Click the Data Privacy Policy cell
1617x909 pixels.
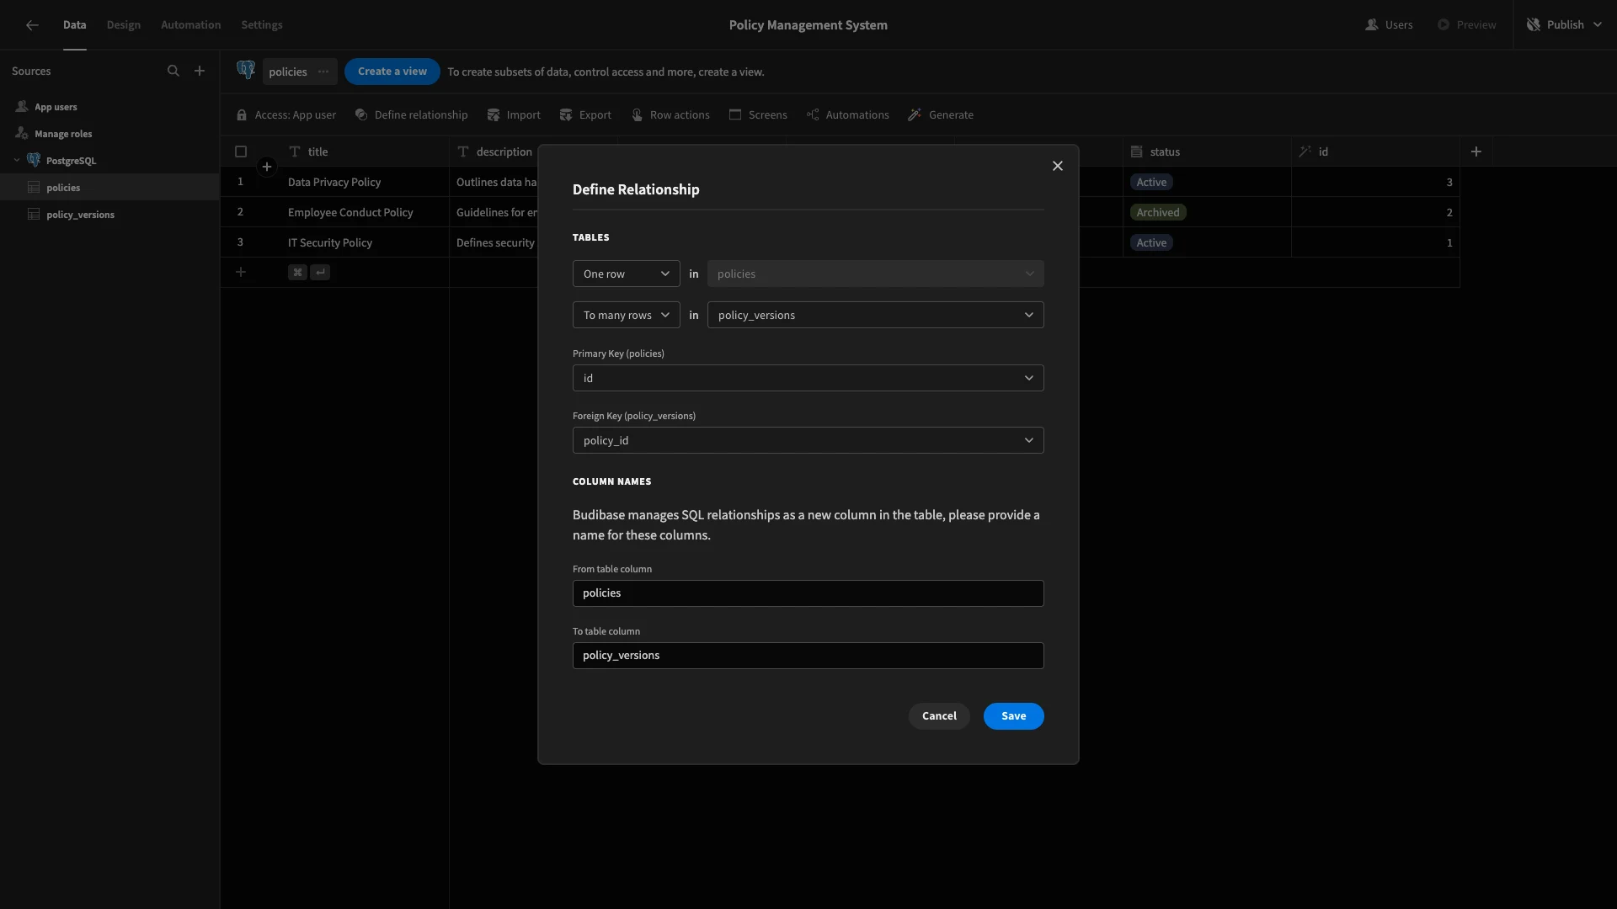click(365, 182)
